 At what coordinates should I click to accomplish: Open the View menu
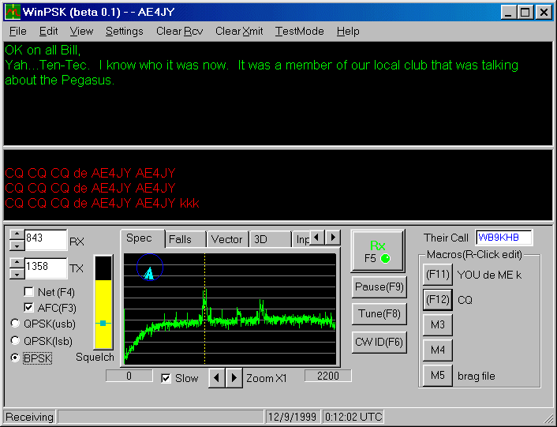[x=81, y=32]
